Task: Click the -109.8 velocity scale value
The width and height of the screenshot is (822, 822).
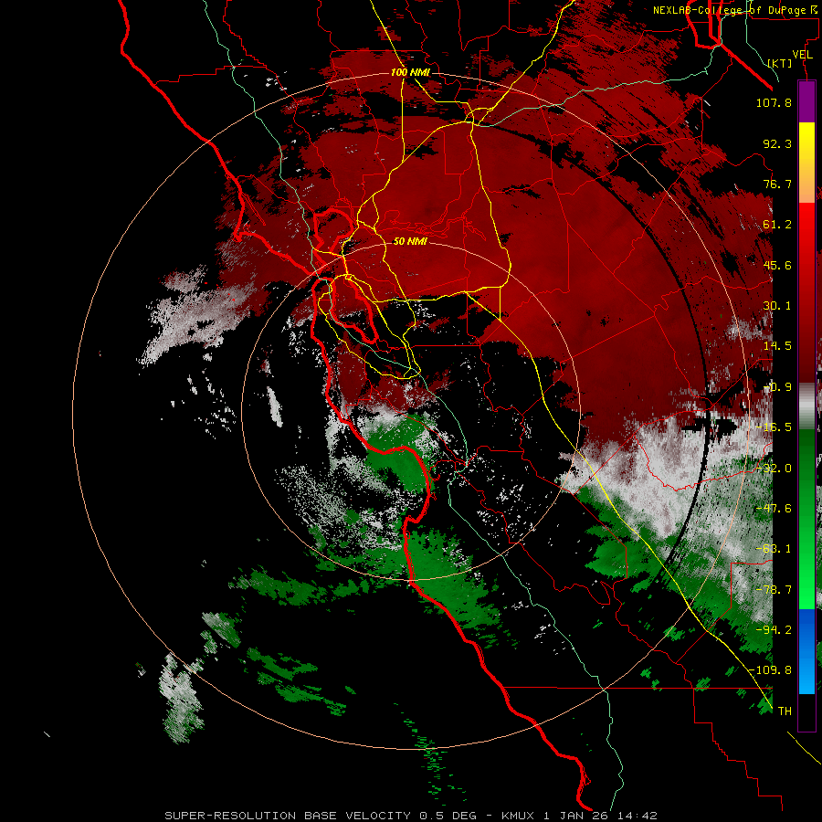Action: pos(770,670)
